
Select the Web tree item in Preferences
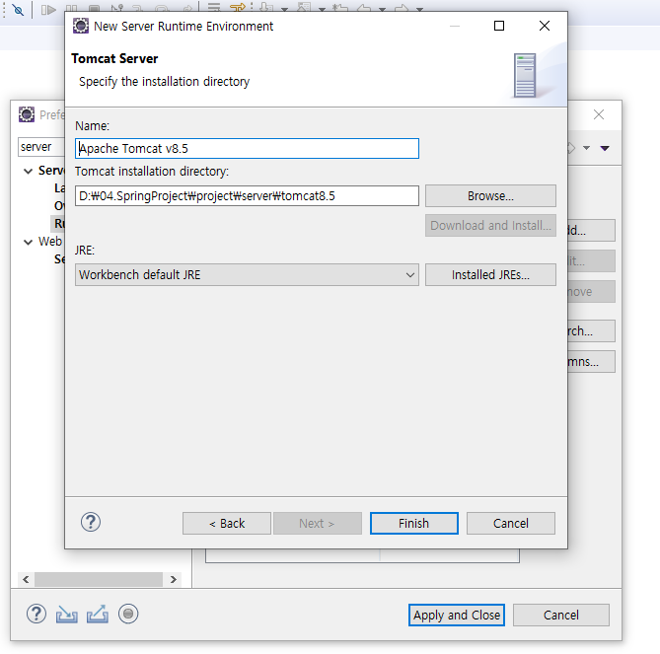tap(50, 242)
